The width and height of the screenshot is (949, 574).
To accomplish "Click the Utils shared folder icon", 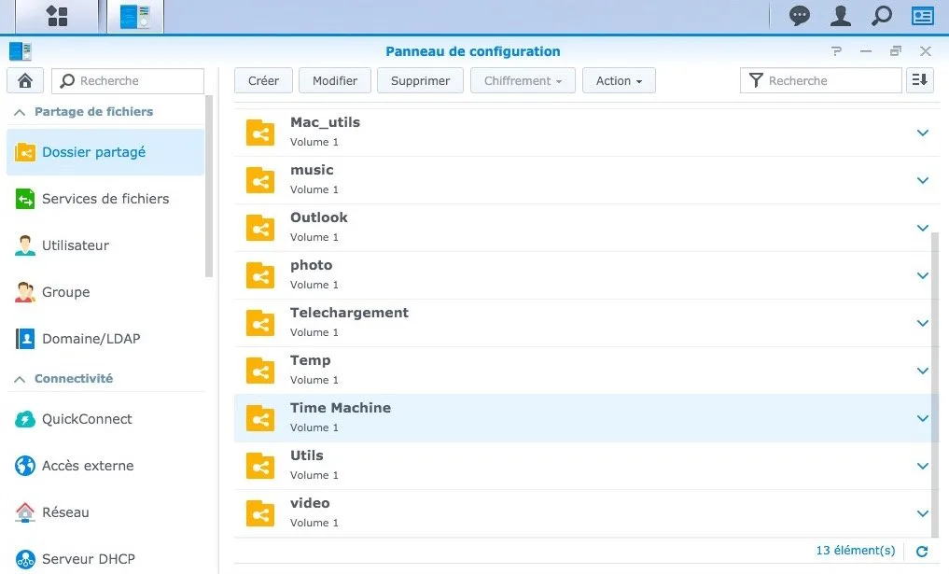I will (260, 466).
